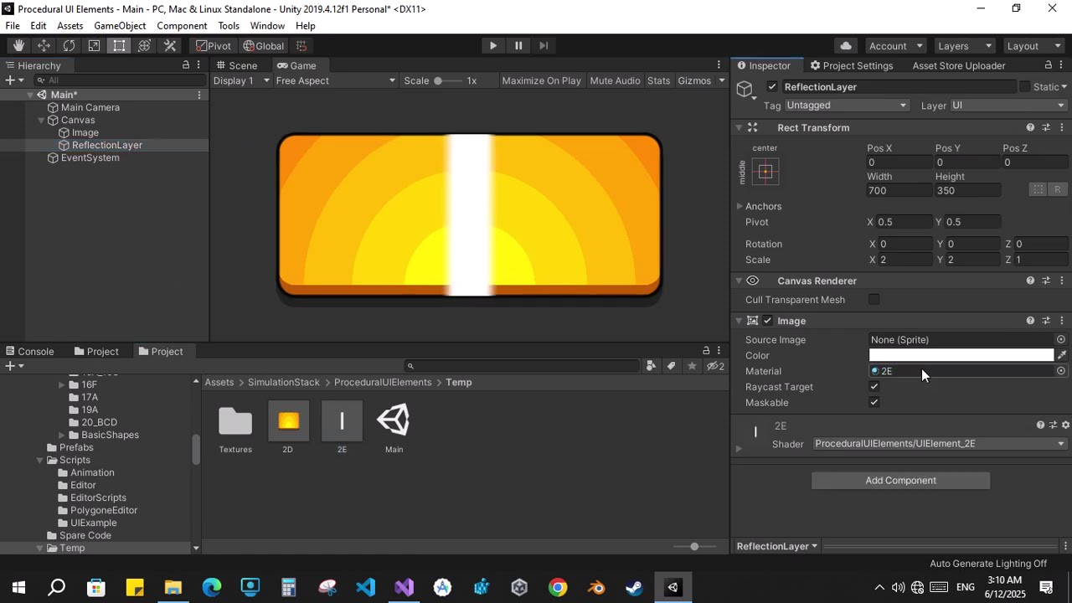
Task: Click the Add Component button
Action: pyautogui.click(x=900, y=481)
